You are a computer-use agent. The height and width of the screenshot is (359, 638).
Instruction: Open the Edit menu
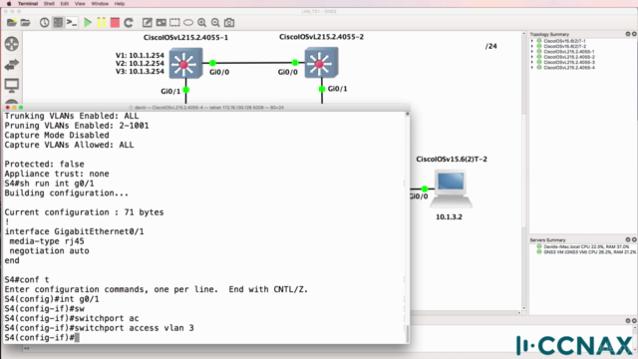(64, 4)
